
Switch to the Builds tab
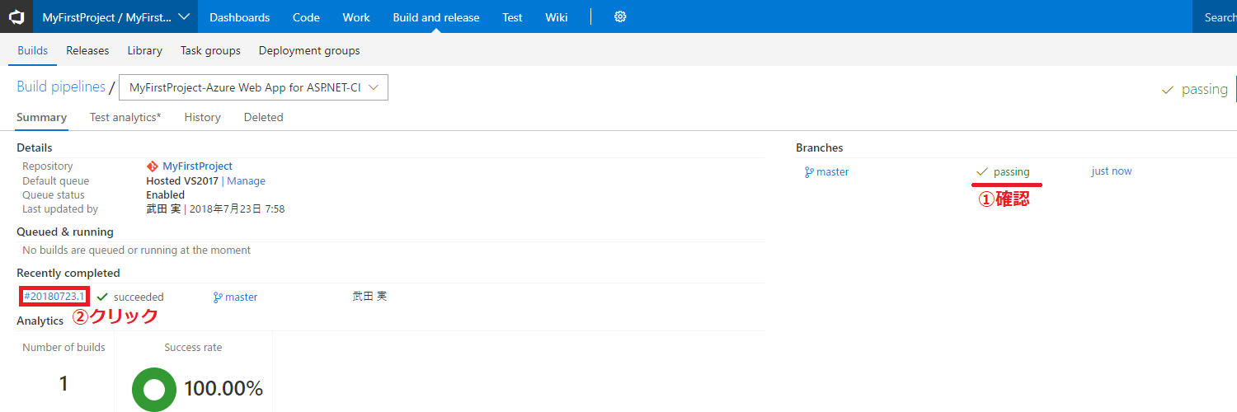pyautogui.click(x=33, y=50)
